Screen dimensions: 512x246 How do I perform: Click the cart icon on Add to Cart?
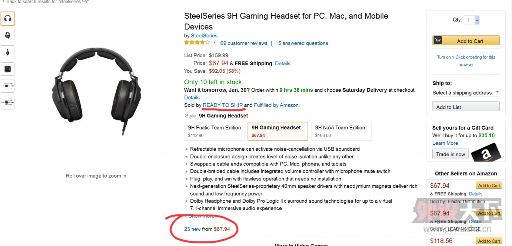tap(438, 41)
